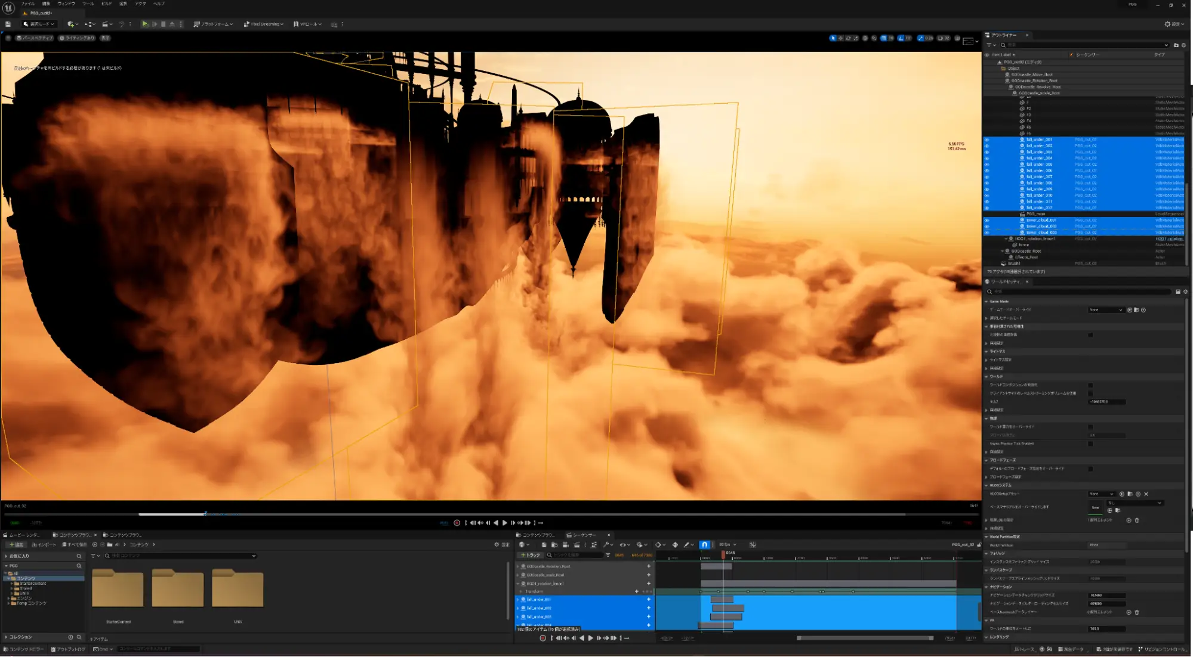Open the selection mode dropdown in the toolbar

coord(39,24)
